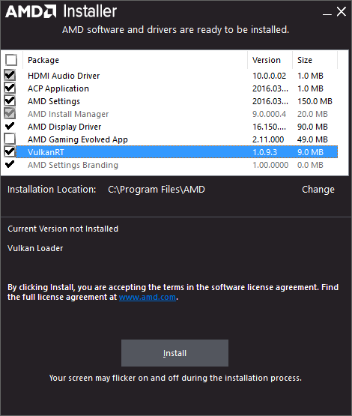The width and height of the screenshot is (352, 416).
Task: Click version 9.0.000.4 of Install Manager
Action: click(x=269, y=114)
